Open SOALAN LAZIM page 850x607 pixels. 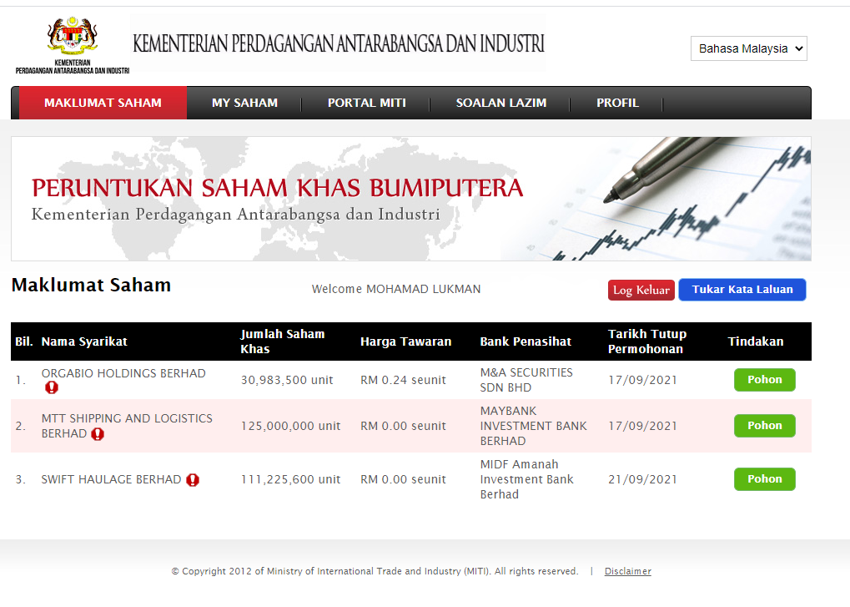point(500,103)
